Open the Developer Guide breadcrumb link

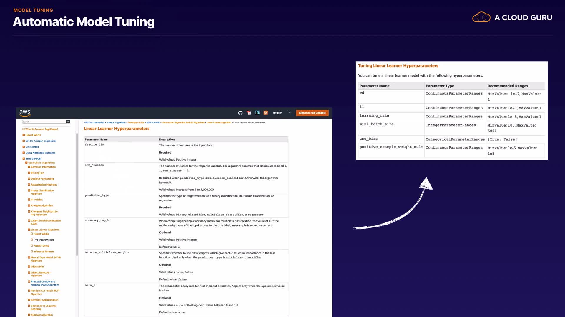tap(136, 122)
